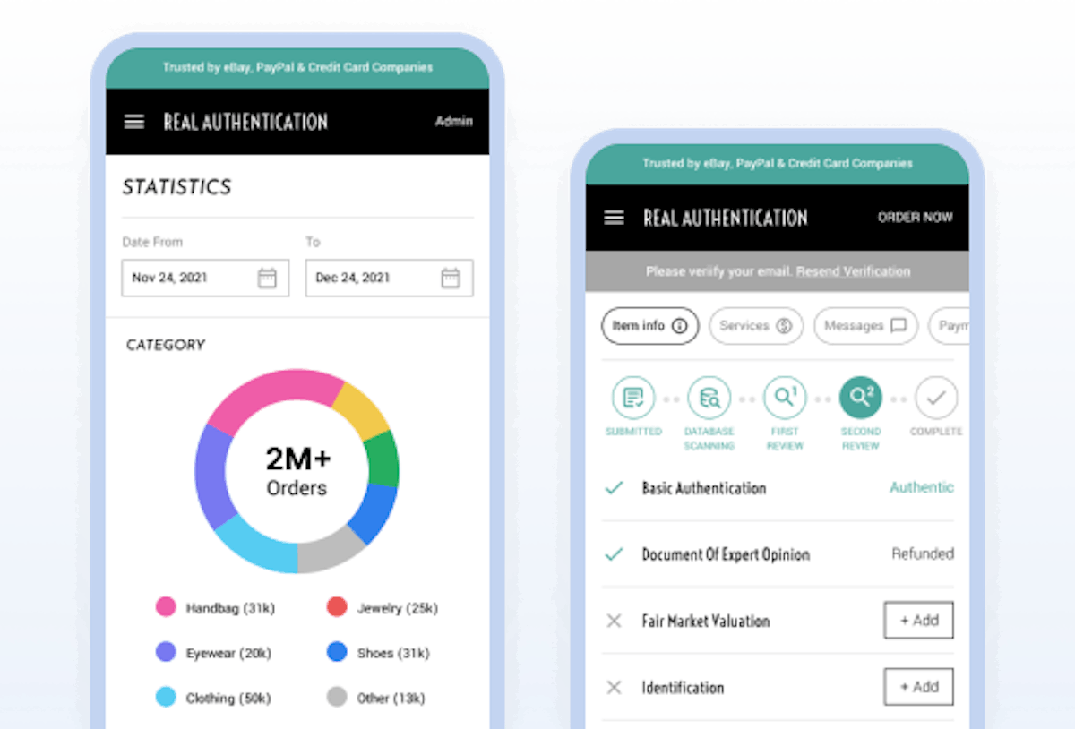The width and height of the screenshot is (1075, 729).
Task: Open the To date calendar icon
Action: [451, 279]
